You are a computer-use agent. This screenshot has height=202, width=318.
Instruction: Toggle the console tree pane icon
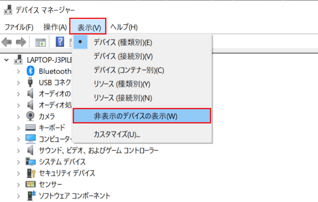(41, 43)
